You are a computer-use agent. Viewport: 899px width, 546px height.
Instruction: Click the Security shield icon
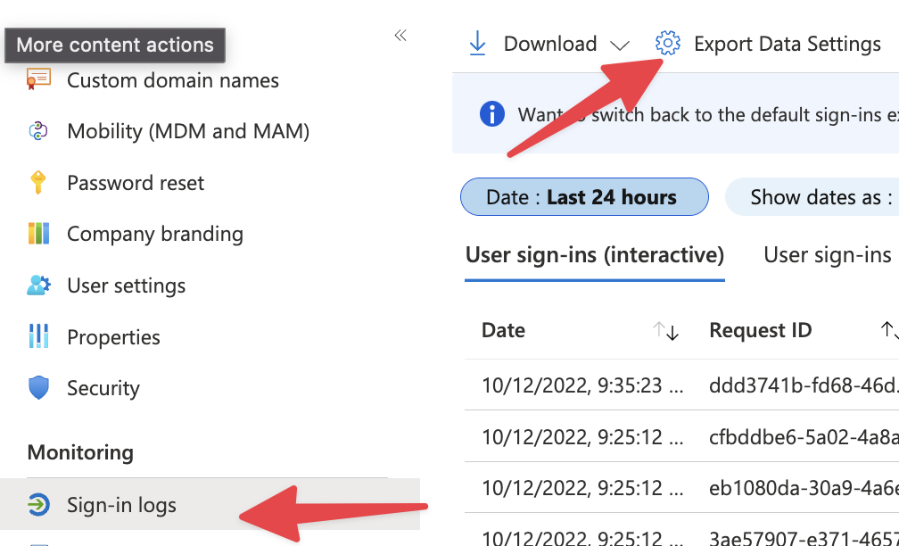[x=37, y=388]
